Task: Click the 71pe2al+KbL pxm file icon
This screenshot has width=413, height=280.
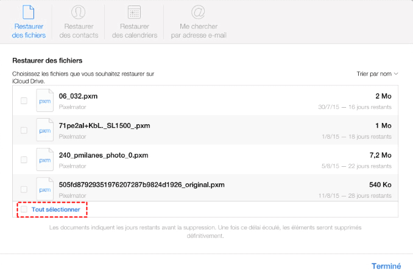Action: pos(44,130)
